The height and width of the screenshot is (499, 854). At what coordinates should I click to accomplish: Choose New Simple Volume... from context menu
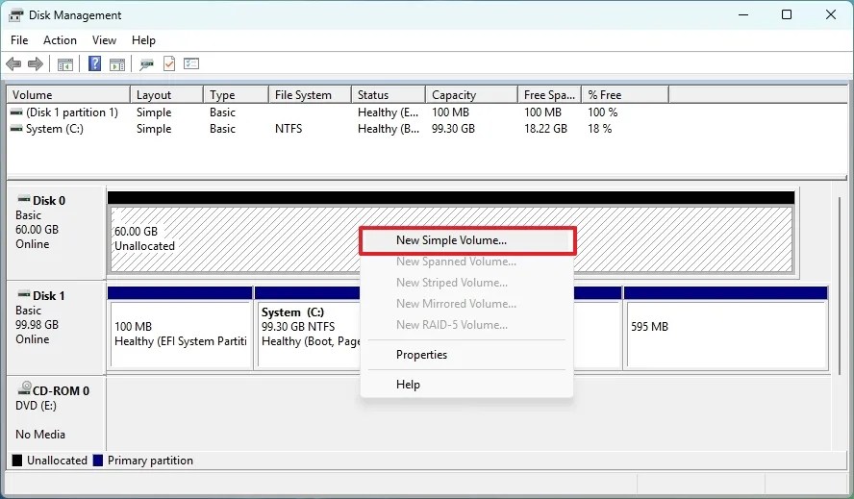click(x=467, y=240)
